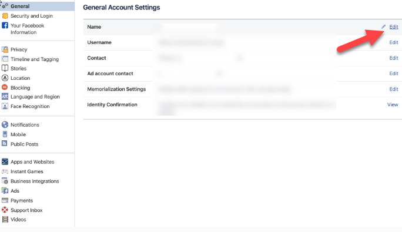Click the General gears icon in sidebar
Screen dimensions: 402x232
point(5,6)
